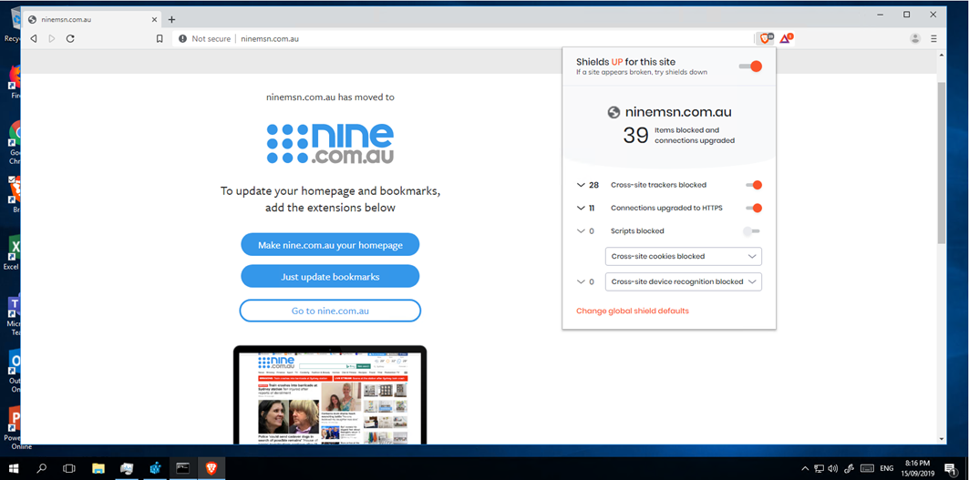Click Make nine.com.au your homepage button
Image resolution: width=969 pixels, height=480 pixels.
point(330,245)
